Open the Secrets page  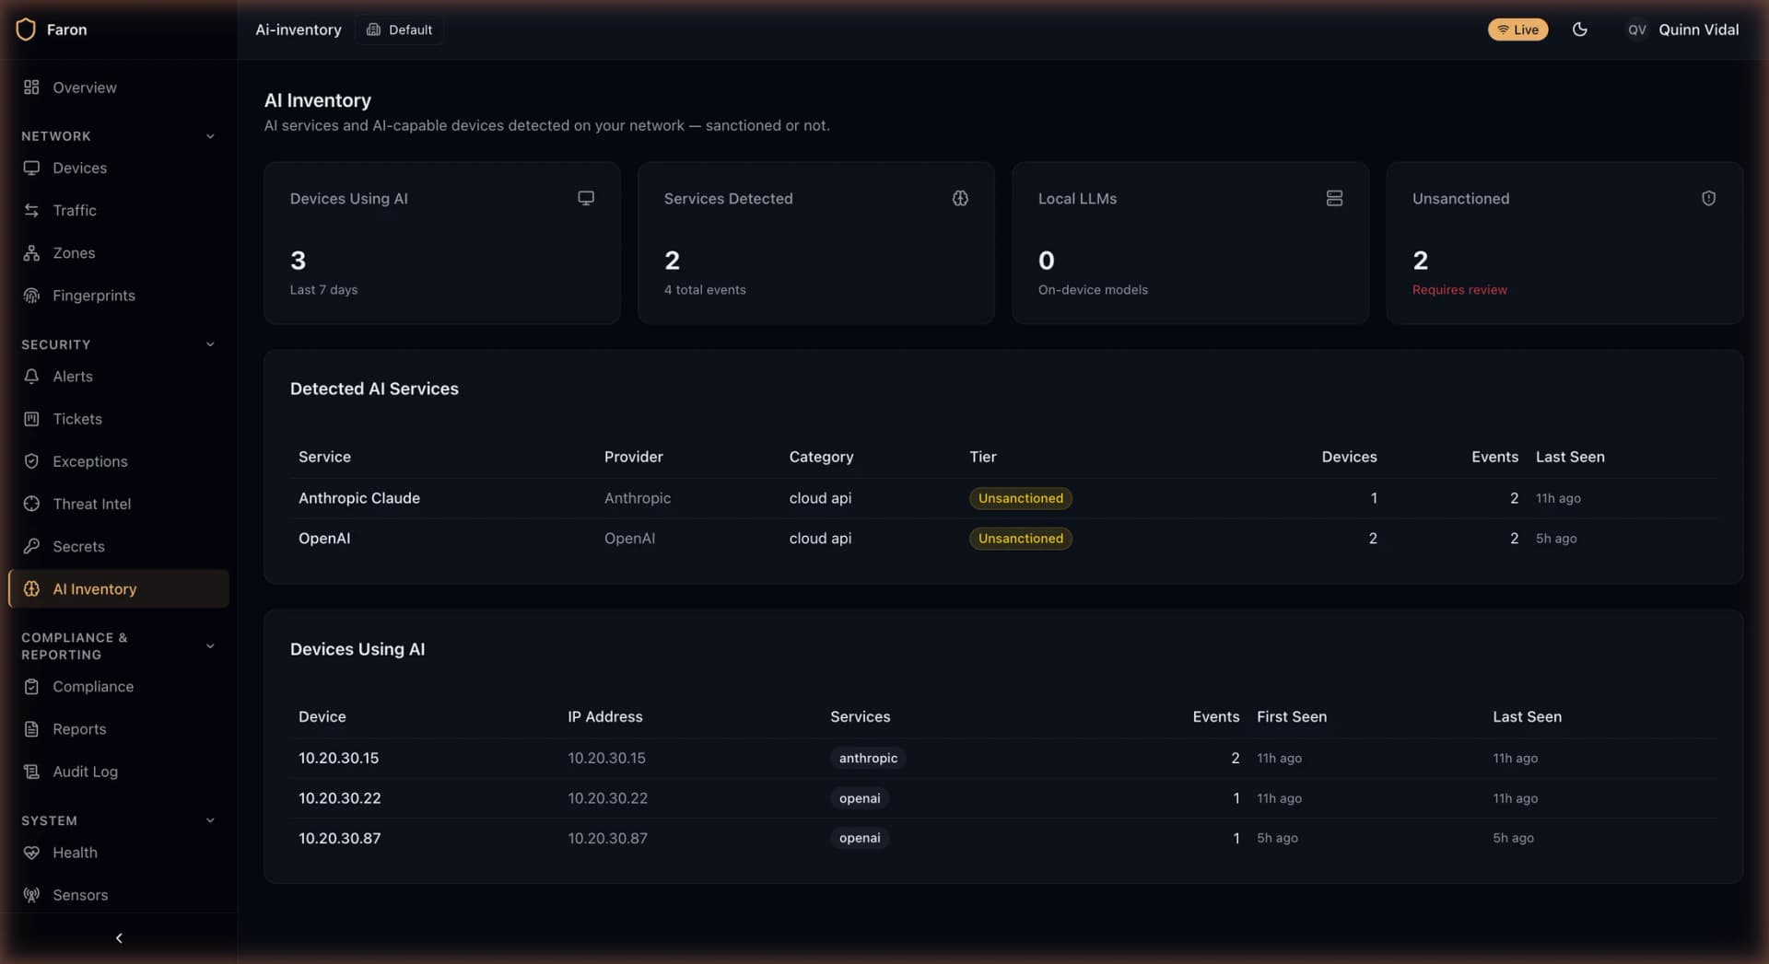(x=118, y=545)
